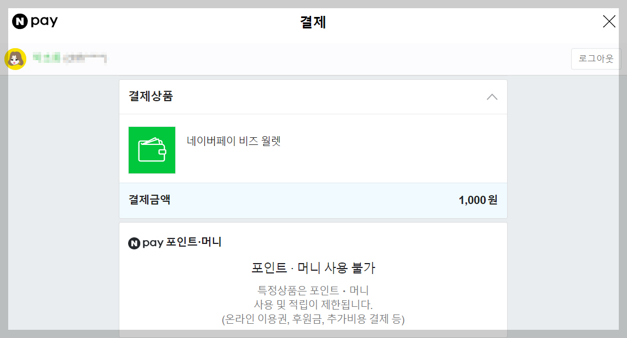627x338 pixels.
Task: Close the payment window
Action: pyautogui.click(x=609, y=21)
